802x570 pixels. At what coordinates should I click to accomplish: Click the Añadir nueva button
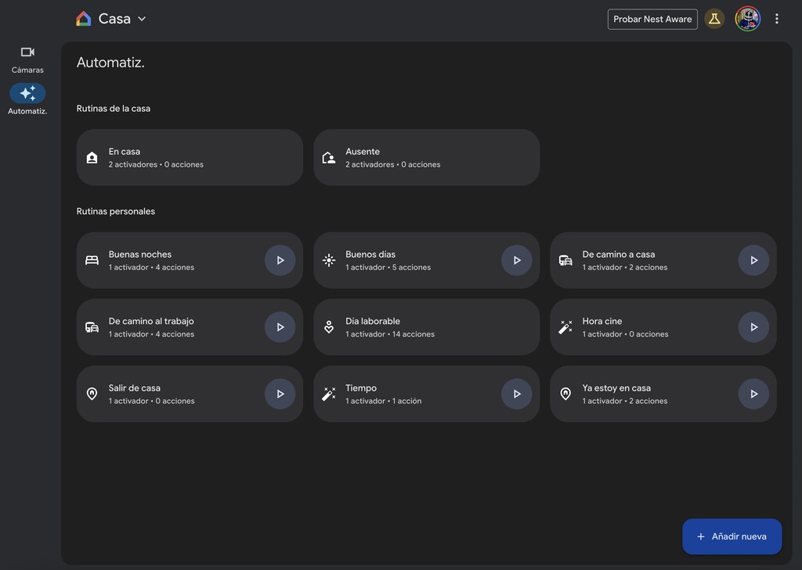pyautogui.click(x=732, y=536)
